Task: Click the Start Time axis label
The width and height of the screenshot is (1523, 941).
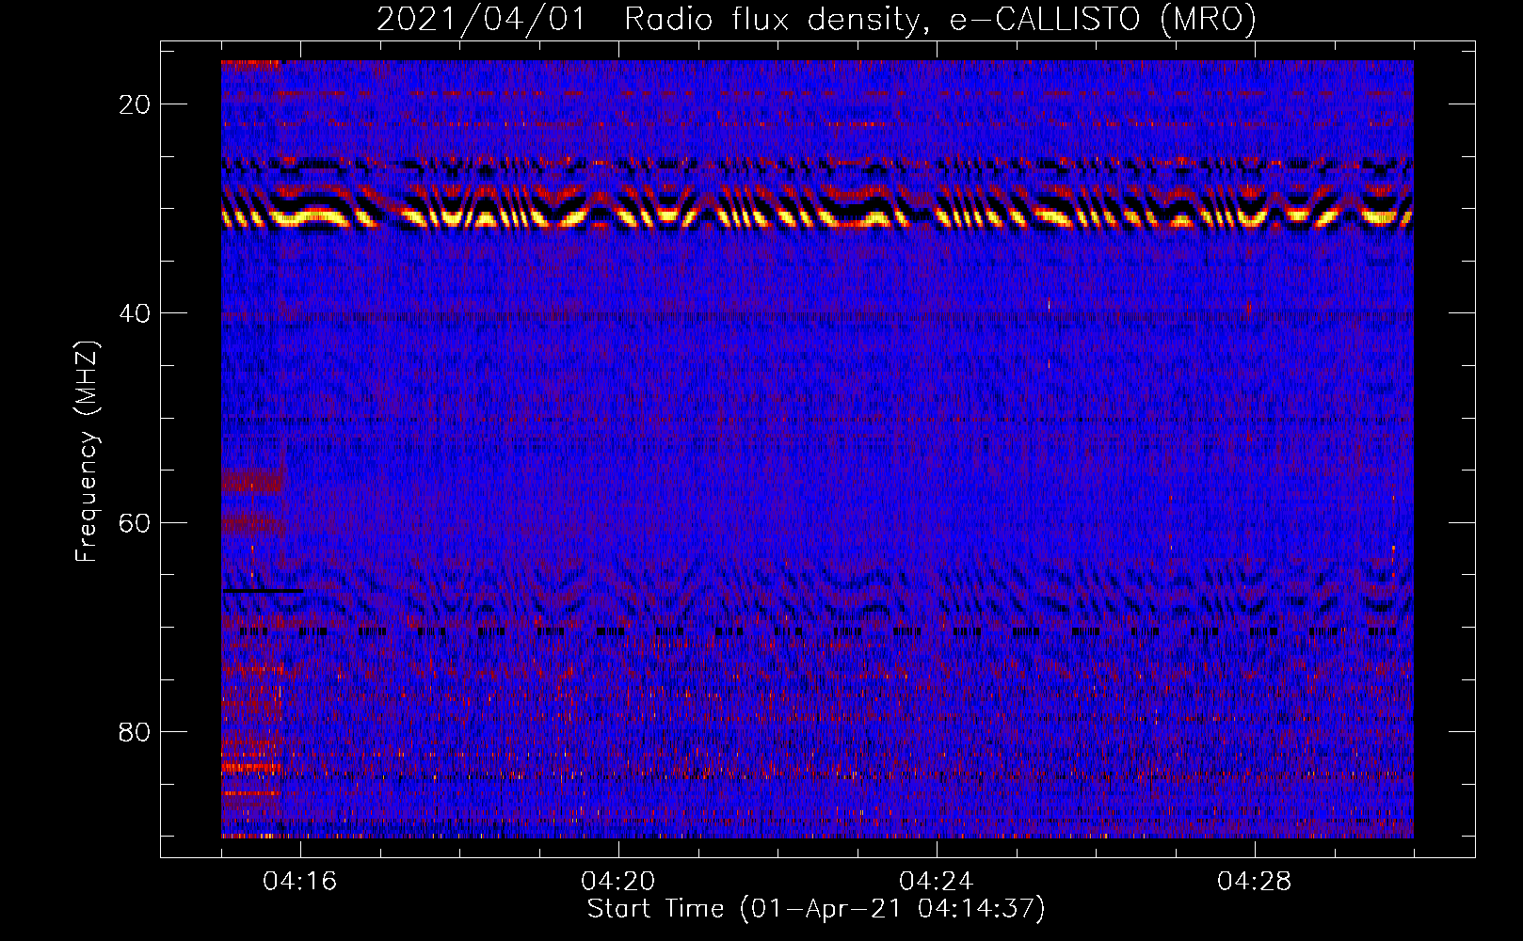Action: (816, 909)
